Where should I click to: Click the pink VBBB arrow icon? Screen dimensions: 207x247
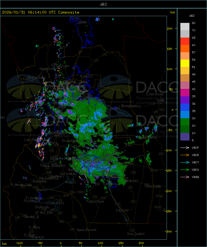pos(185,177)
